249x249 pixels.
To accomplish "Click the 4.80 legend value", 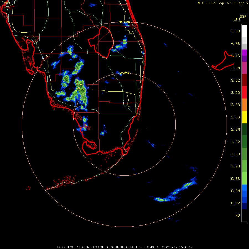I will [235, 31].
